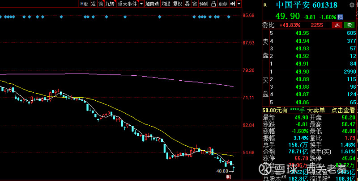Click the 跌停 value 45.64
The height and width of the screenshot is (181, 358).
click(349, 158)
